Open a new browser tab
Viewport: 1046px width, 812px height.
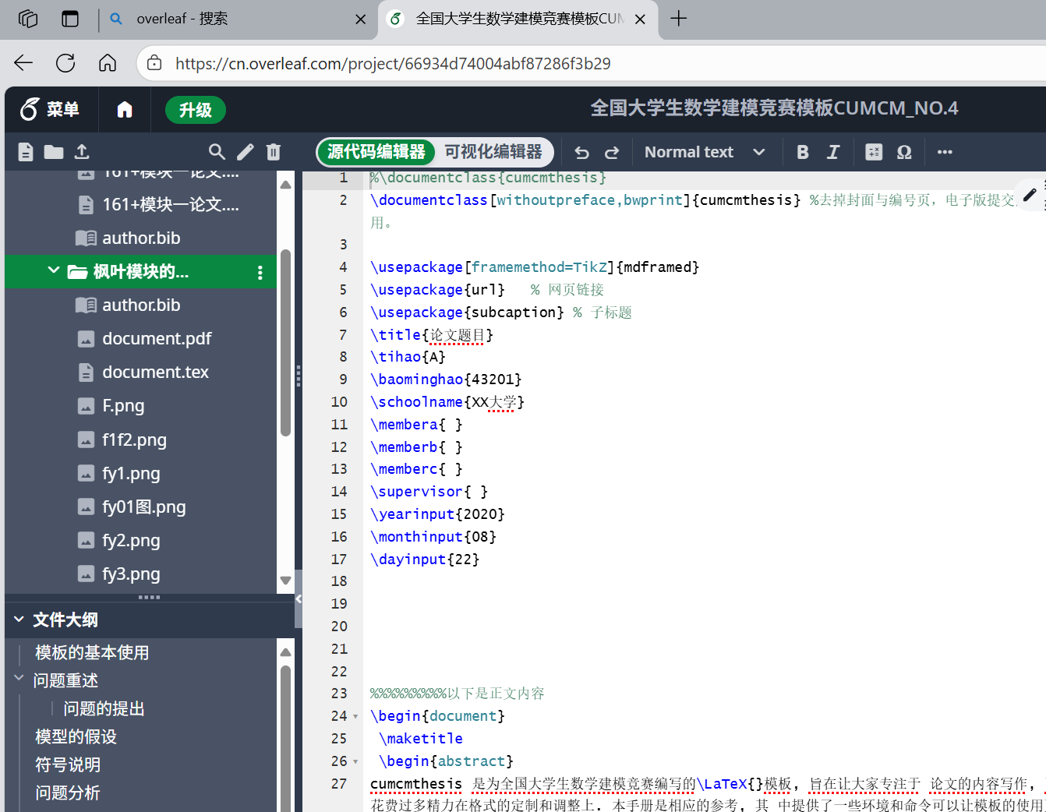click(x=679, y=19)
